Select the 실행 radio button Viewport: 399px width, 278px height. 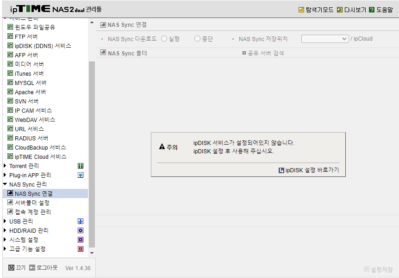tap(164, 39)
